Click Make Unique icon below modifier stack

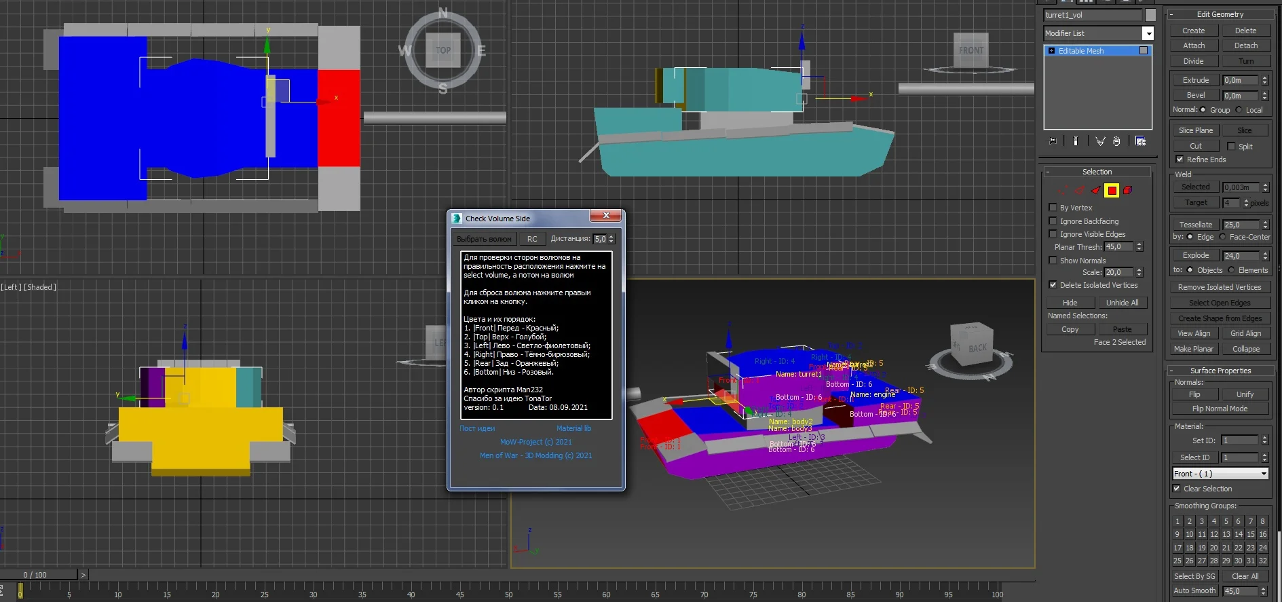click(1100, 141)
